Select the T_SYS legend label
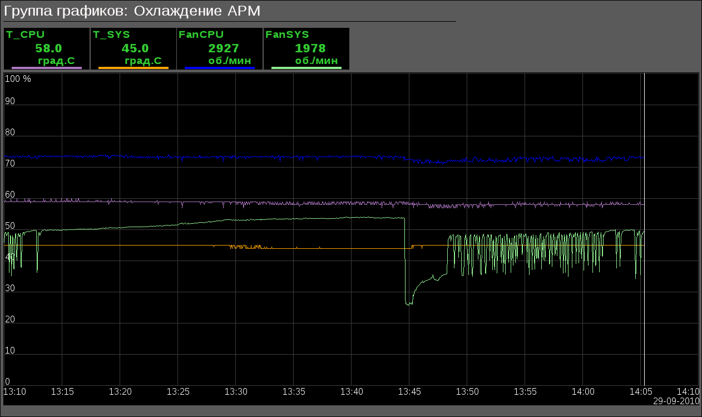Screen dimensions: 702x417 (x=111, y=35)
